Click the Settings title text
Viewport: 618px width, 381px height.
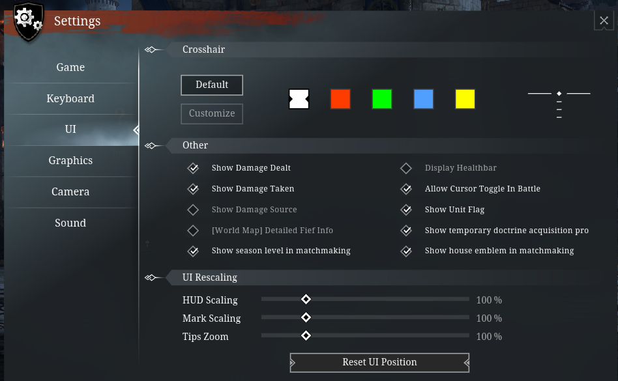point(77,21)
